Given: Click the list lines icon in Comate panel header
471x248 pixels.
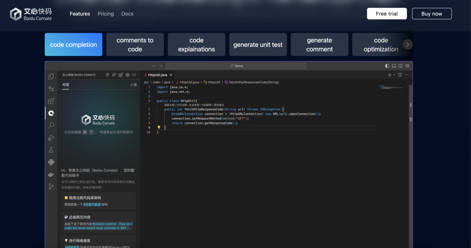Looking at the screenshot, I should pyautogui.click(x=134, y=75).
